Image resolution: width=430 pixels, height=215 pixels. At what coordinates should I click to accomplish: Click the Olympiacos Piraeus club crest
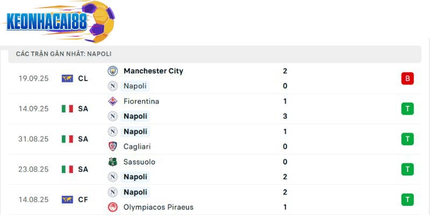[x=113, y=207]
